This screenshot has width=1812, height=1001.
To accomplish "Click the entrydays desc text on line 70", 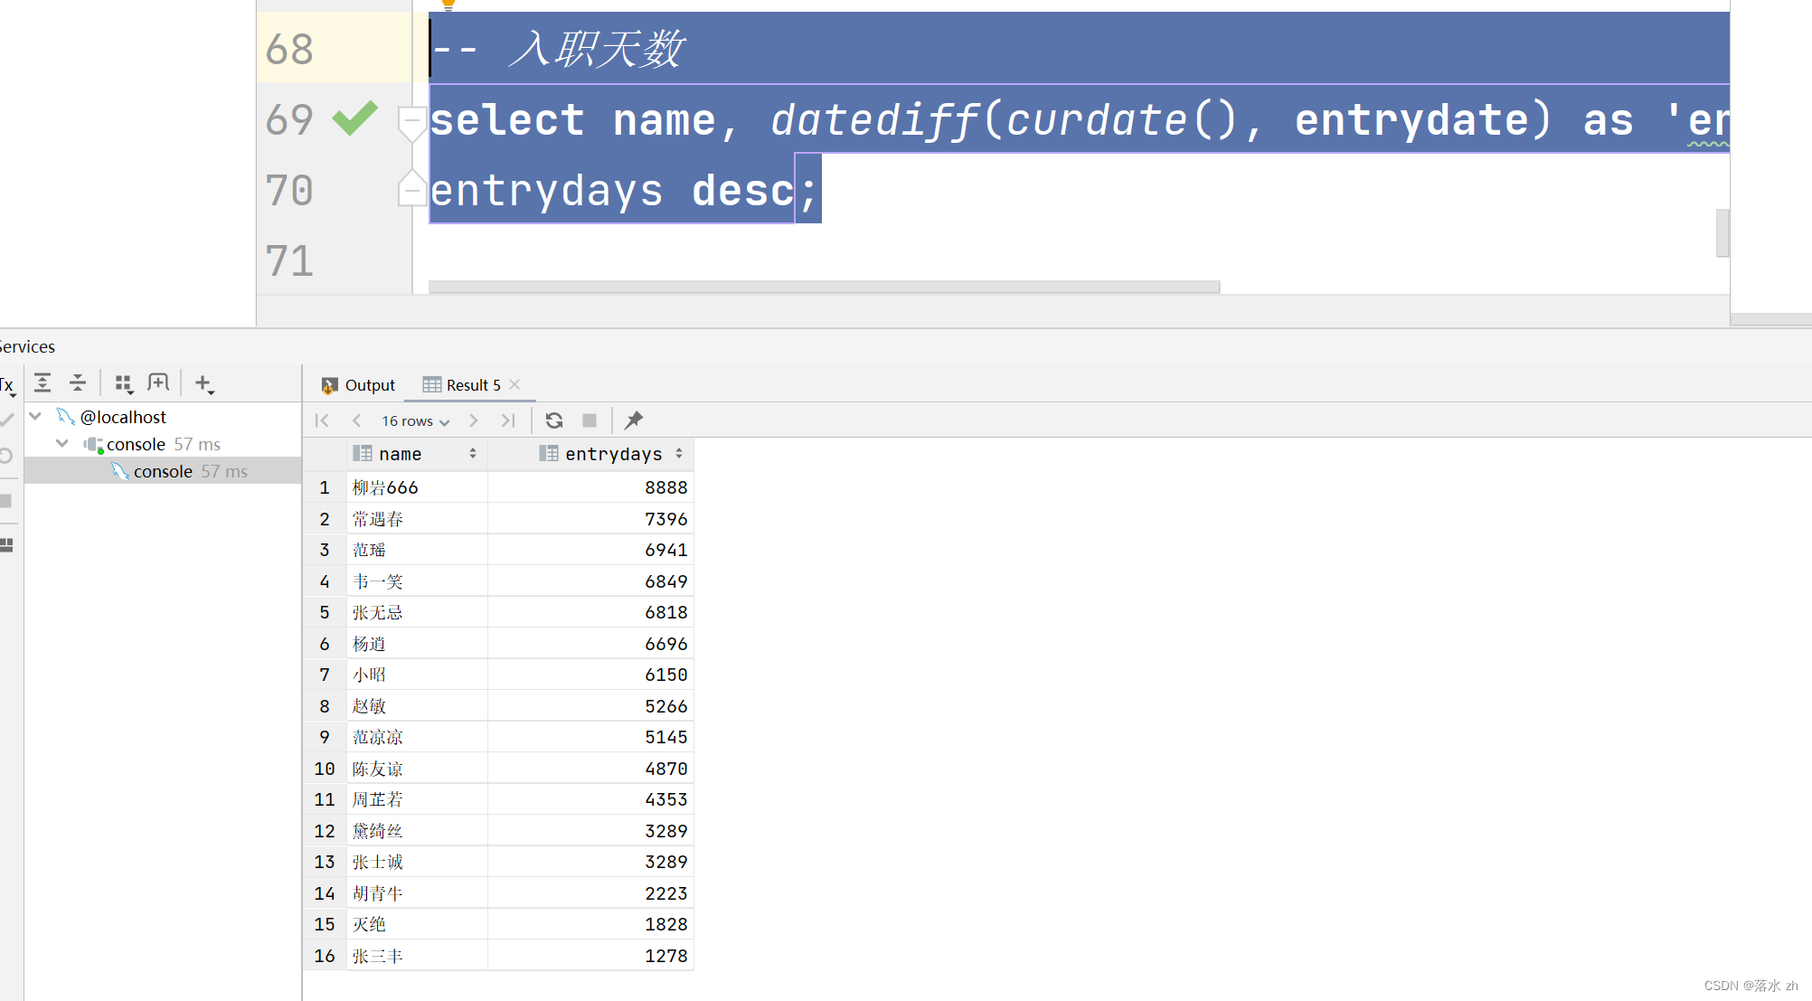I will point(611,191).
